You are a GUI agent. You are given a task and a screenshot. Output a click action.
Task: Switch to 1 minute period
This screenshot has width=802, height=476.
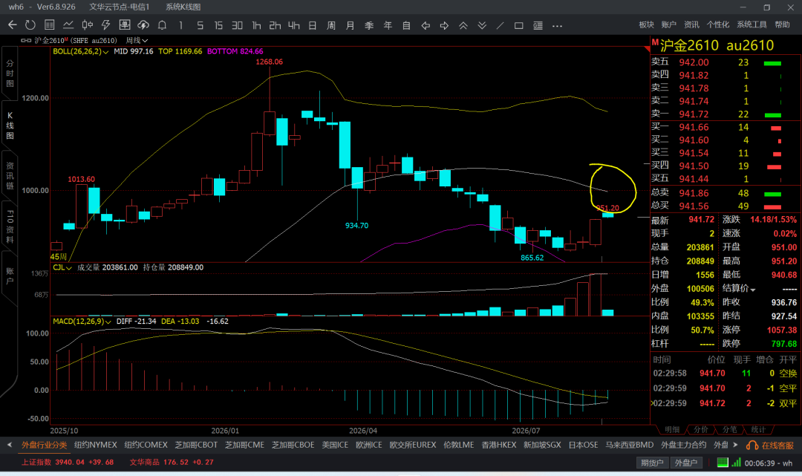pyautogui.click(x=180, y=25)
